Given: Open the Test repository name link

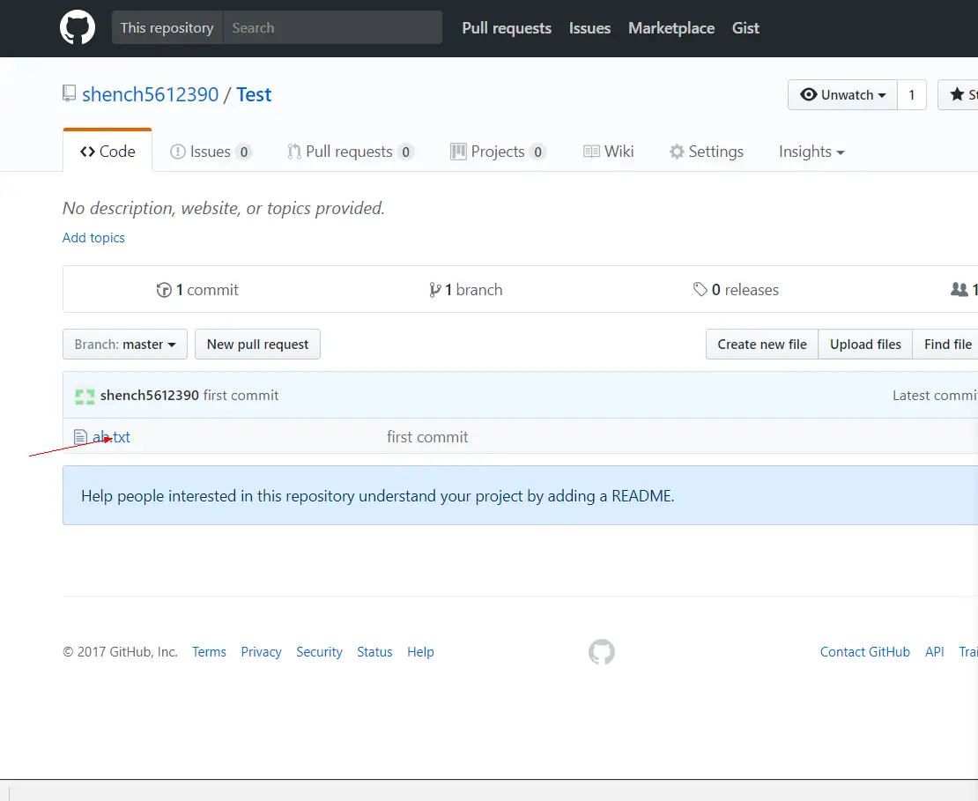Looking at the screenshot, I should [x=254, y=94].
